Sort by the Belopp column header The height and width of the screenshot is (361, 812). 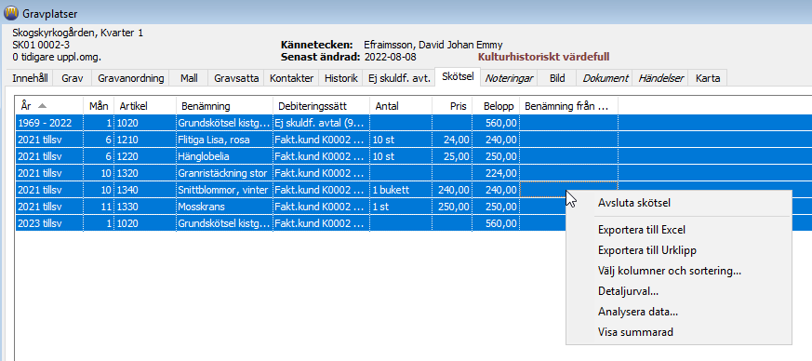496,106
